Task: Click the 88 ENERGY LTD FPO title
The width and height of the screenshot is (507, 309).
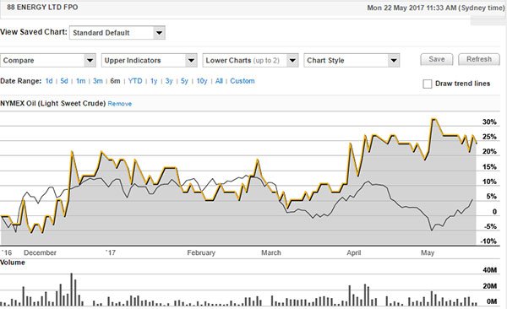Action: click(42, 7)
